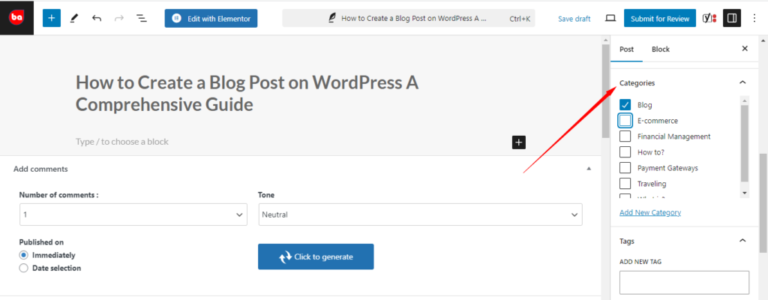The height and width of the screenshot is (300, 768).
Task: Select the pencil Tools icon
Action: click(x=74, y=19)
